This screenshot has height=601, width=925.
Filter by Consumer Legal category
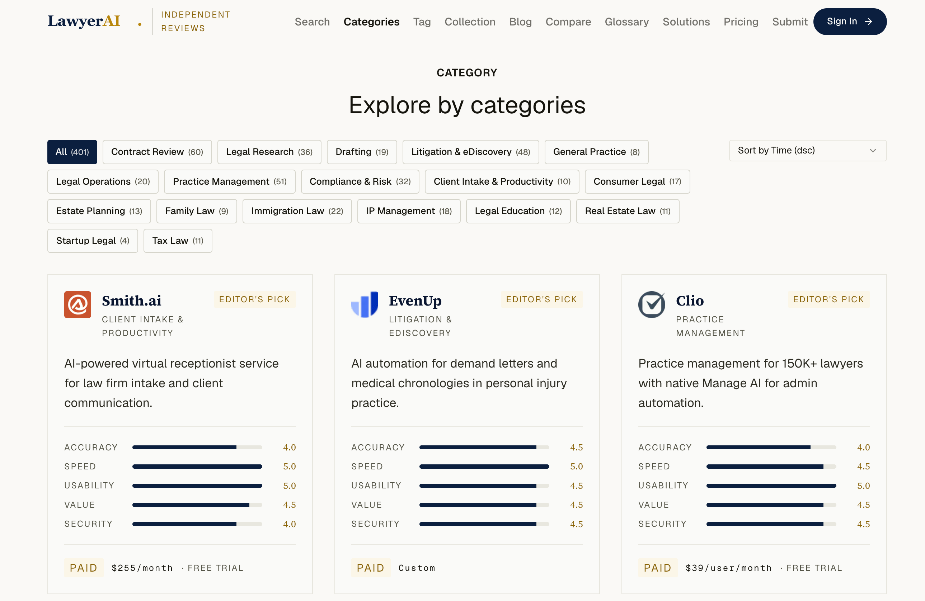637,181
